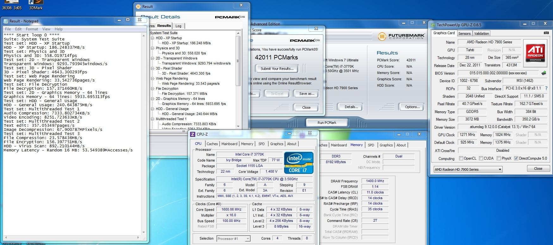Click the Result window title icon
Screen dimensions: 553x245
point(138,7)
